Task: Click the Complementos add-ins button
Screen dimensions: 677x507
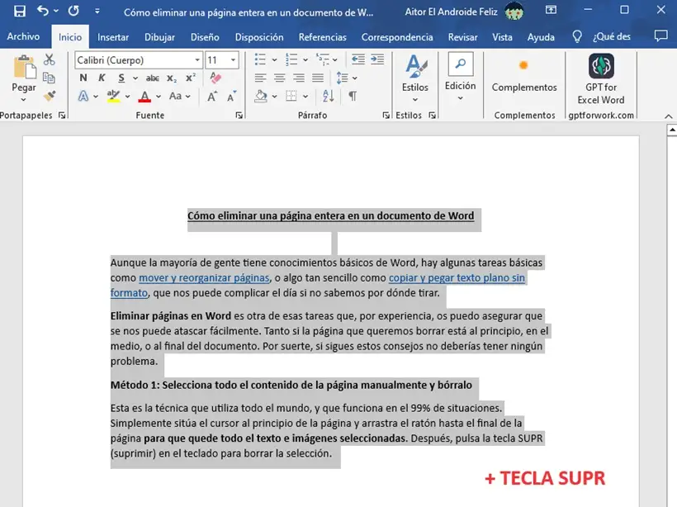Action: [524, 76]
